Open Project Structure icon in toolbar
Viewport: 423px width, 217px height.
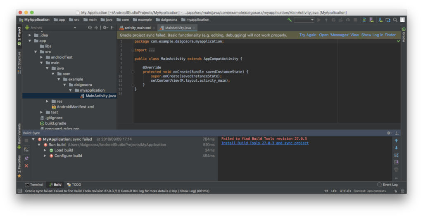click(387, 20)
